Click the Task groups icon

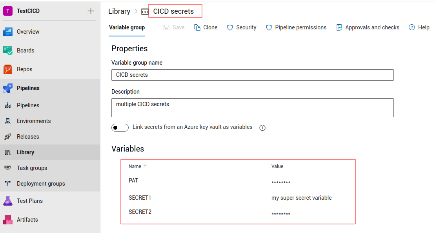point(8,168)
